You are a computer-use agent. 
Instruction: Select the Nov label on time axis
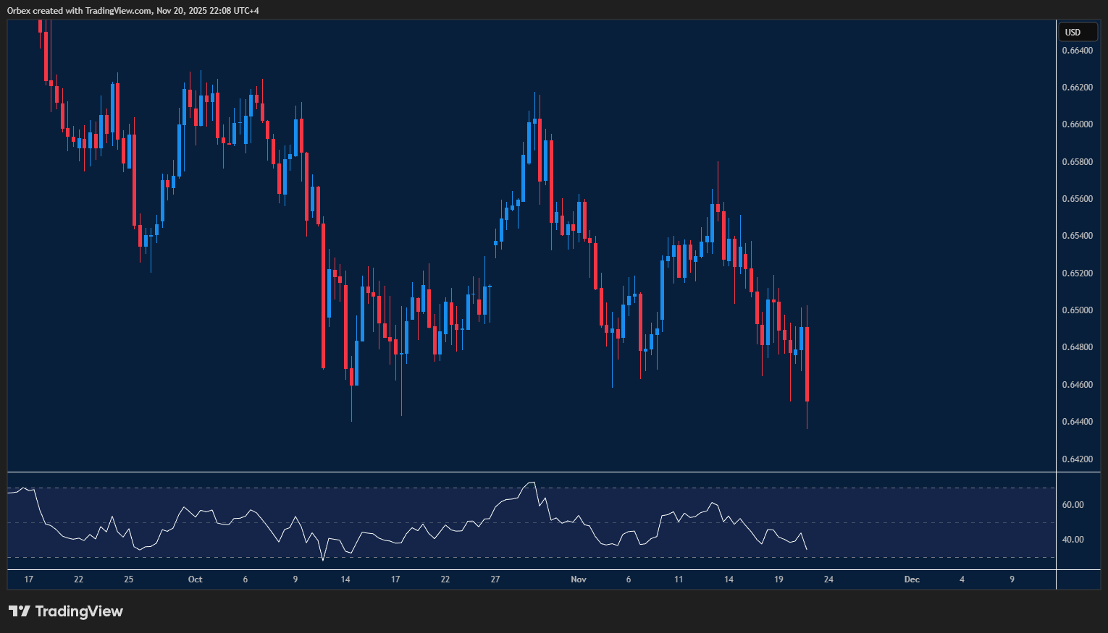(x=579, y=579)
